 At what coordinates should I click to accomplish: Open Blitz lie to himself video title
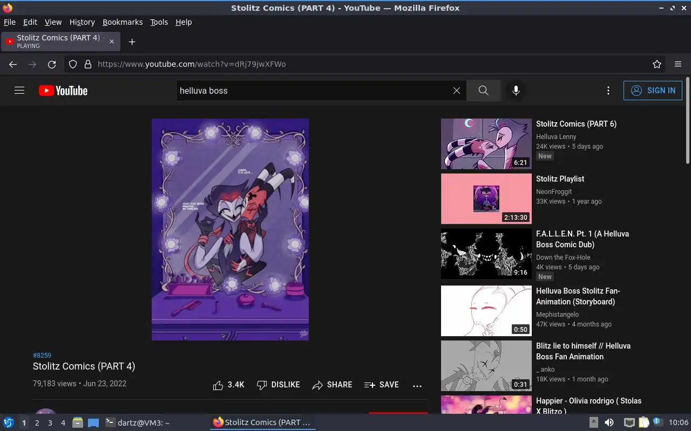click(583, 351)
